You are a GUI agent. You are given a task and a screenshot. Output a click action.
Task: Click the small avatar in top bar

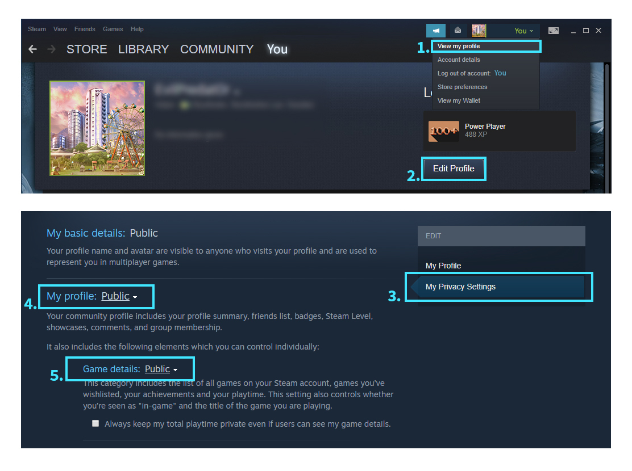point(479,31)
